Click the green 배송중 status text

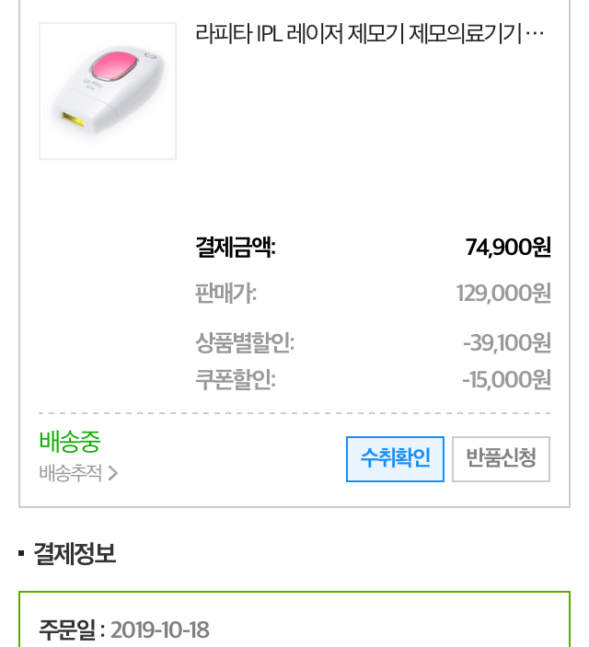point(70,442)
